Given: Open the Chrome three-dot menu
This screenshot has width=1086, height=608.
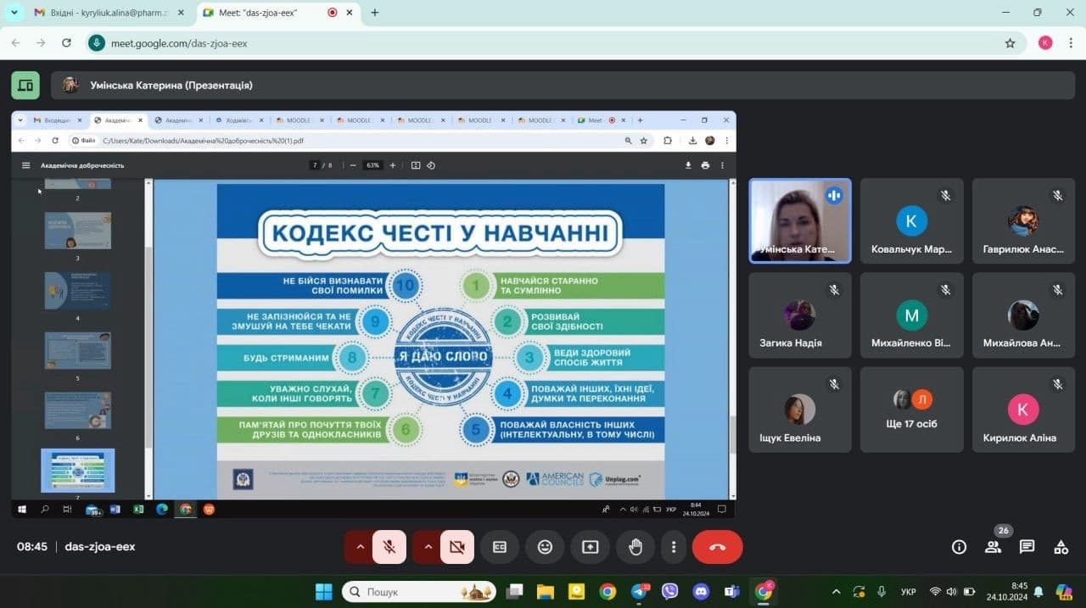Looking at the screenshot, I should 1071,42.
